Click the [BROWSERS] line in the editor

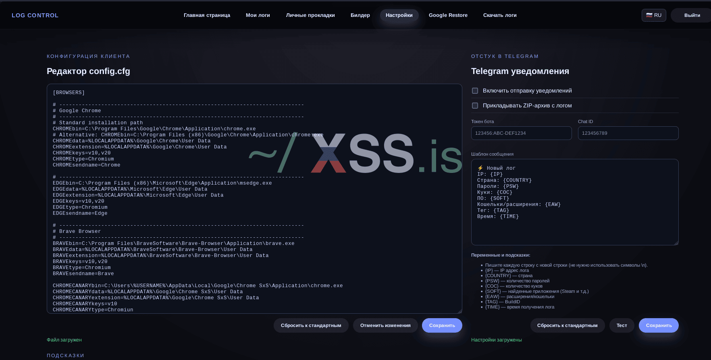click(69, 93)
